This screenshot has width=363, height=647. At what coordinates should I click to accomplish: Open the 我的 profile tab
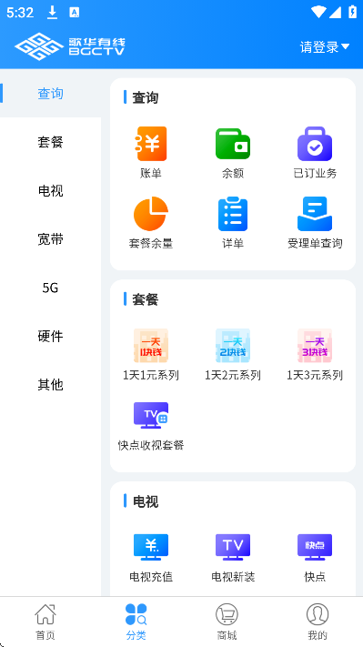click(318, 622)
